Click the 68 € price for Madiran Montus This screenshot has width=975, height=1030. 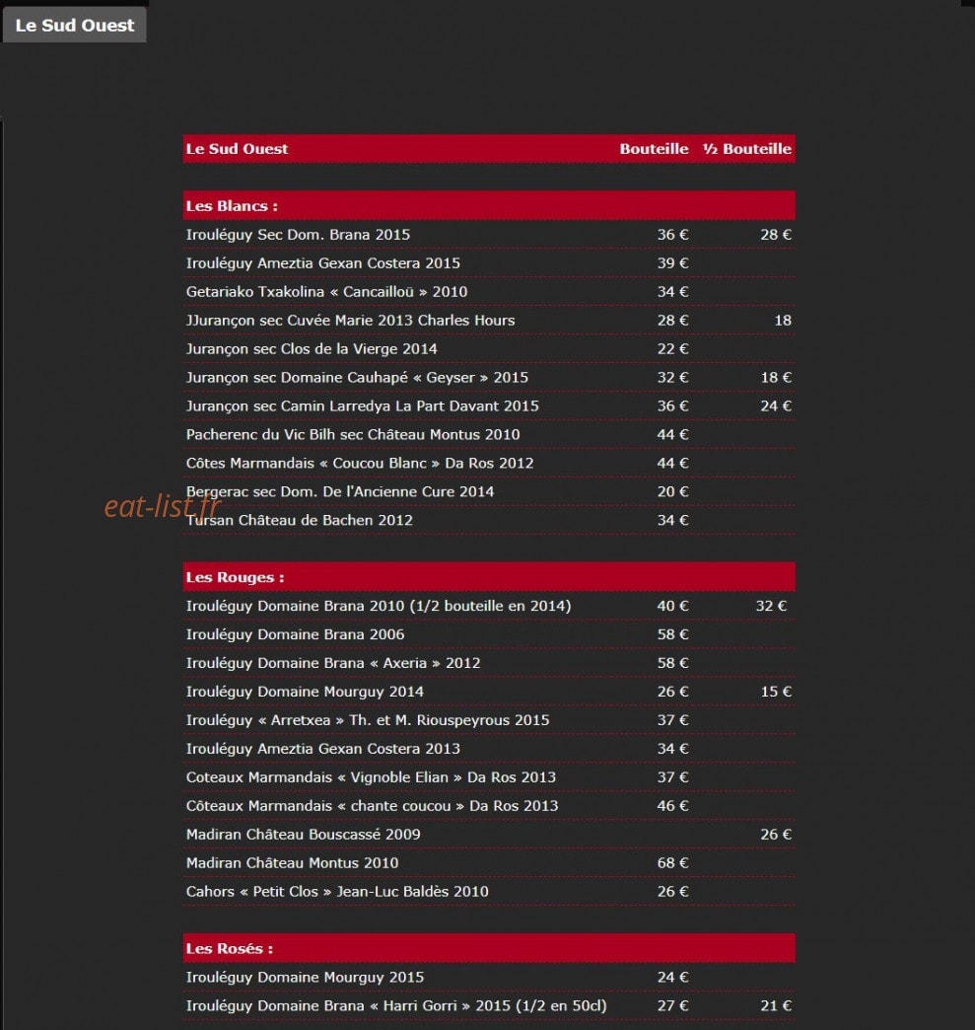point(672,862)
